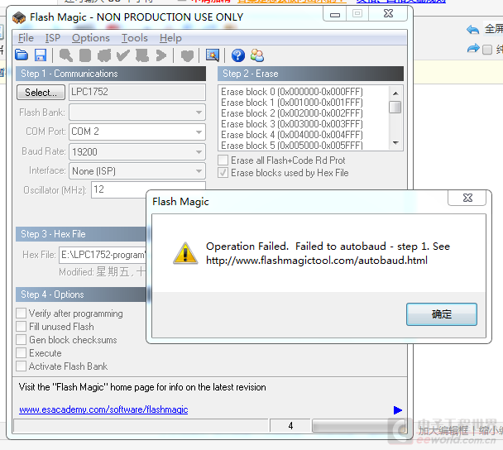
Task: Click the grayed program-device toolbar icon
Action: pos(142,55)
